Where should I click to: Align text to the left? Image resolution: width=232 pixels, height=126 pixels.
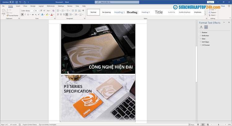(58, 15)
